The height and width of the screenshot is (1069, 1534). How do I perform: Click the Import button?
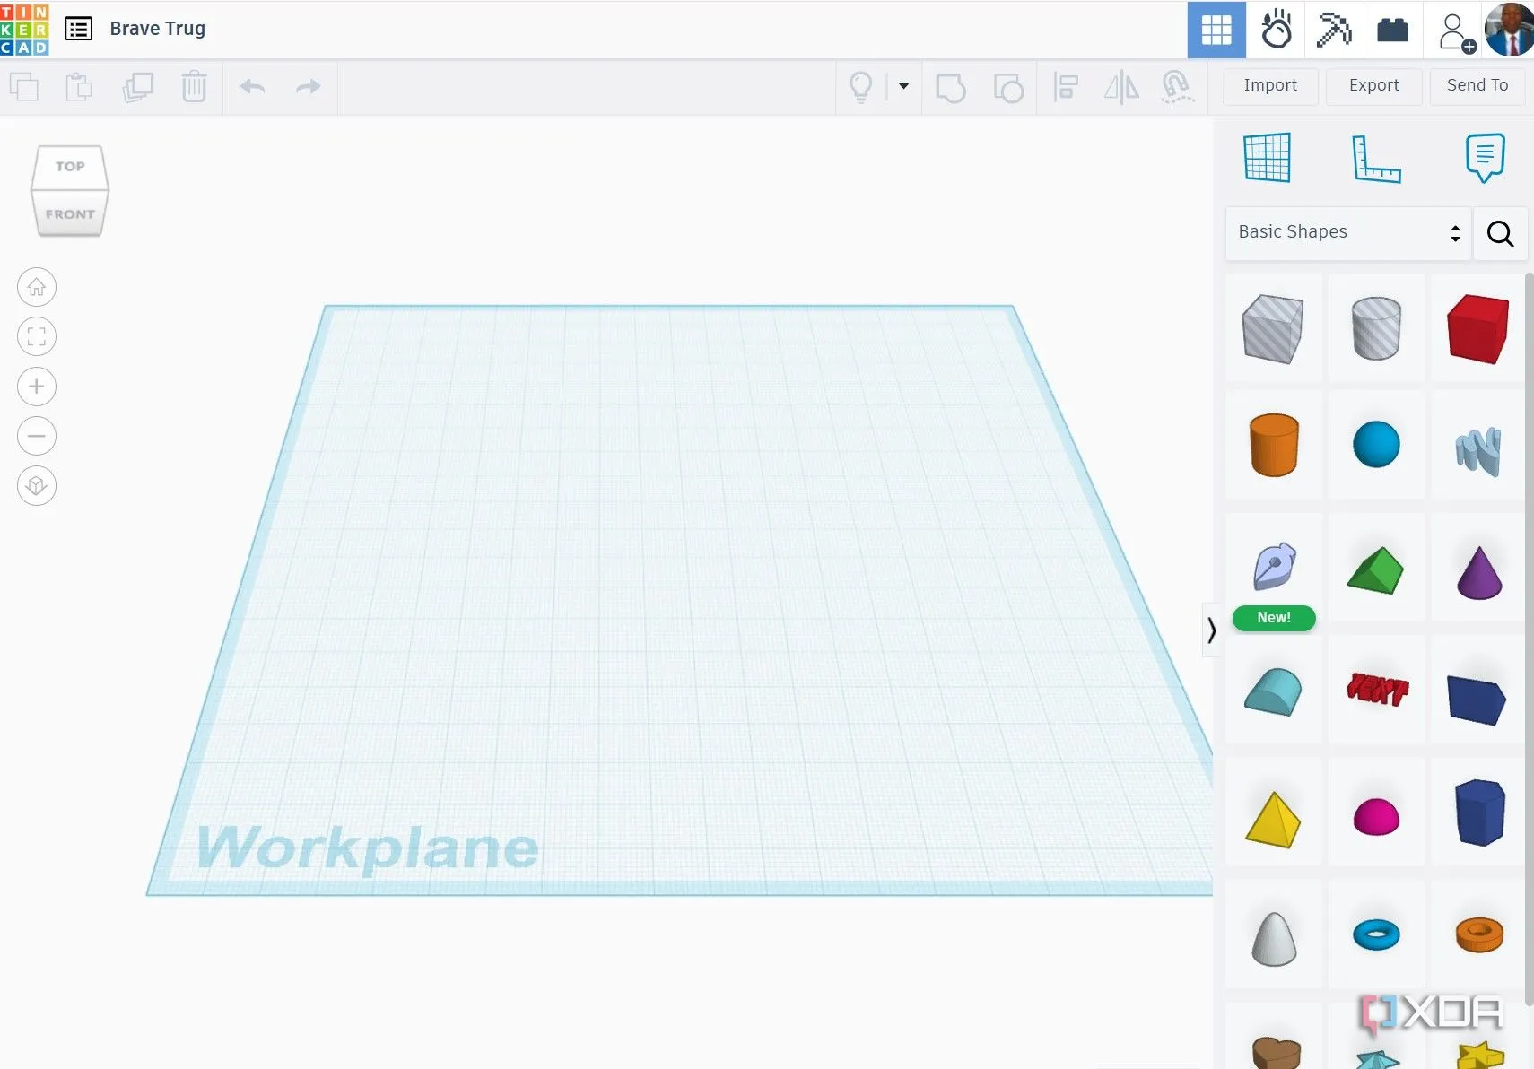1270,85
